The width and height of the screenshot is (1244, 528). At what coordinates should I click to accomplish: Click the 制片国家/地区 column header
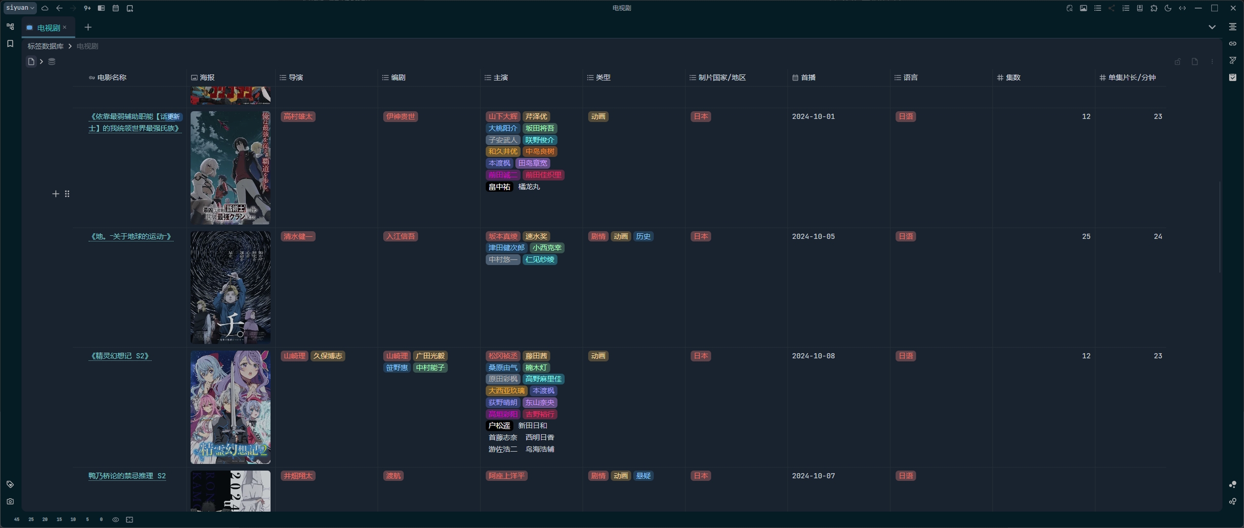736,77
